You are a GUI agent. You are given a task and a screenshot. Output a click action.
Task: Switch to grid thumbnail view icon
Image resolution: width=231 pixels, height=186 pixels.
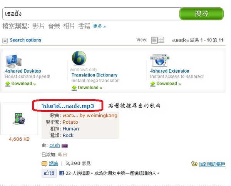click(x=161, y=40)
